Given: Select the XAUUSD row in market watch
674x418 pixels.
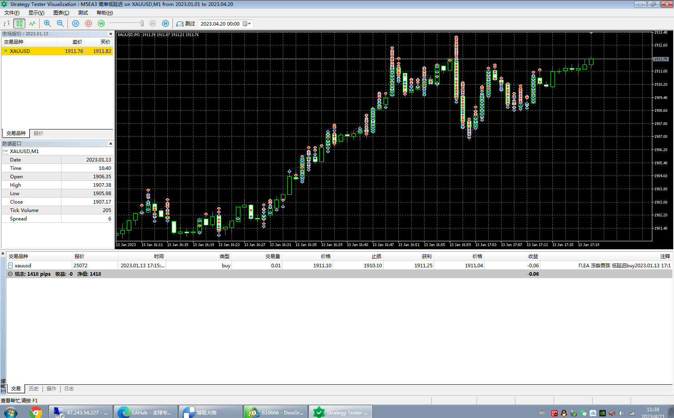Looking at the screenshot, I should 57,51.
